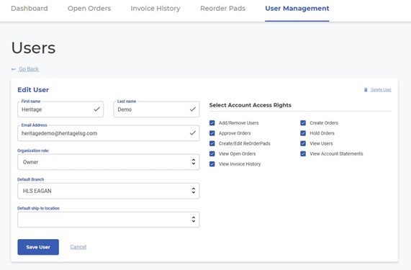411x270 pixels.
Task: Click the trash icon beside Delete User
Action: click(366, 90)
